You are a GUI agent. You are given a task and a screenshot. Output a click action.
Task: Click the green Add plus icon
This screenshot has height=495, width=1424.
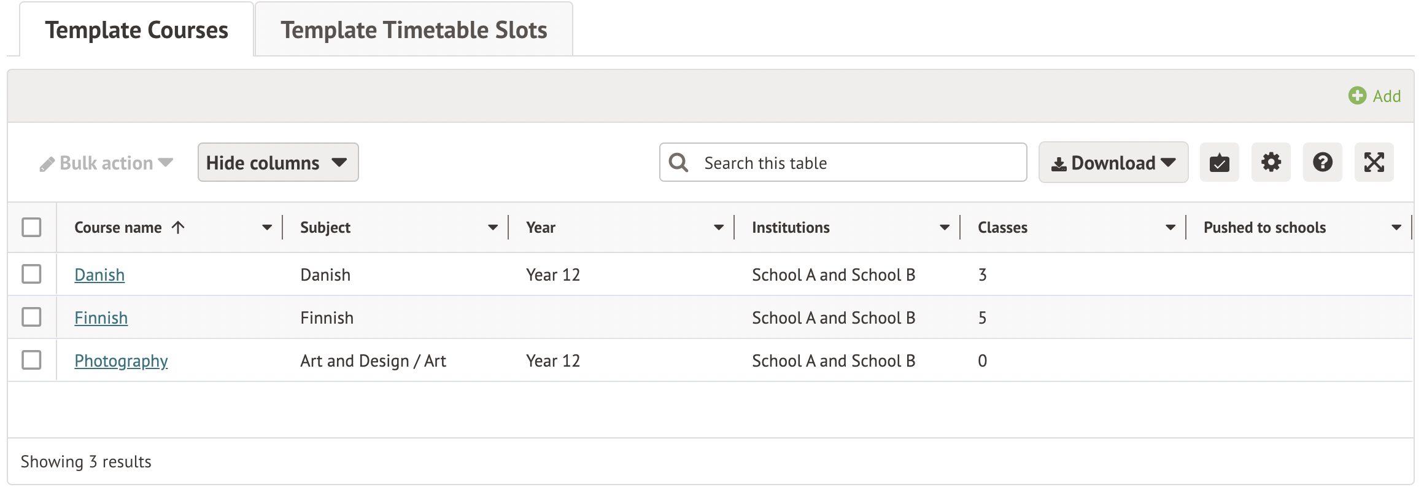tap(1357, 96)
